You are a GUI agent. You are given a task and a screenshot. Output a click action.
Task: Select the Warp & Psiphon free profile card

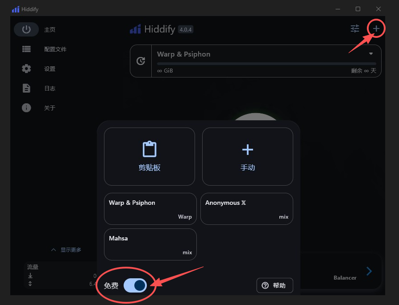click(150, 209)
